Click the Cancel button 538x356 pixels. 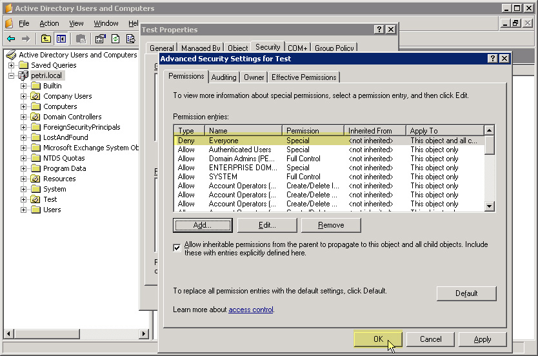tap(431, 339)
